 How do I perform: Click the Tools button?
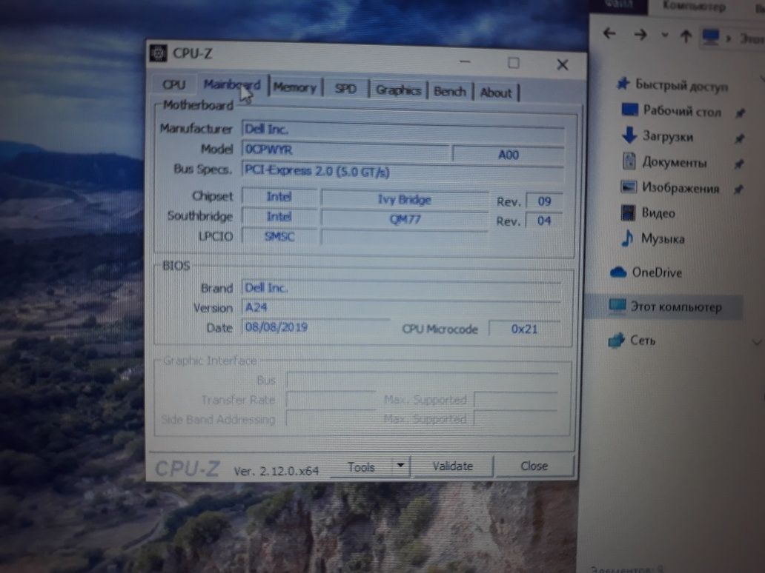point(361,467)
